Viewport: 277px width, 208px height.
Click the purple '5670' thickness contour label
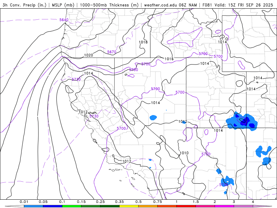(x=112, y=52)
